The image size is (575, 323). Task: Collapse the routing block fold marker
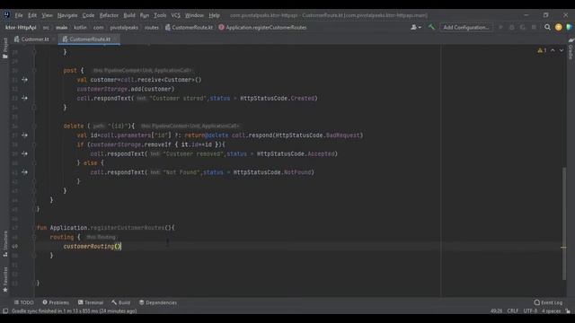click(34, 237)
